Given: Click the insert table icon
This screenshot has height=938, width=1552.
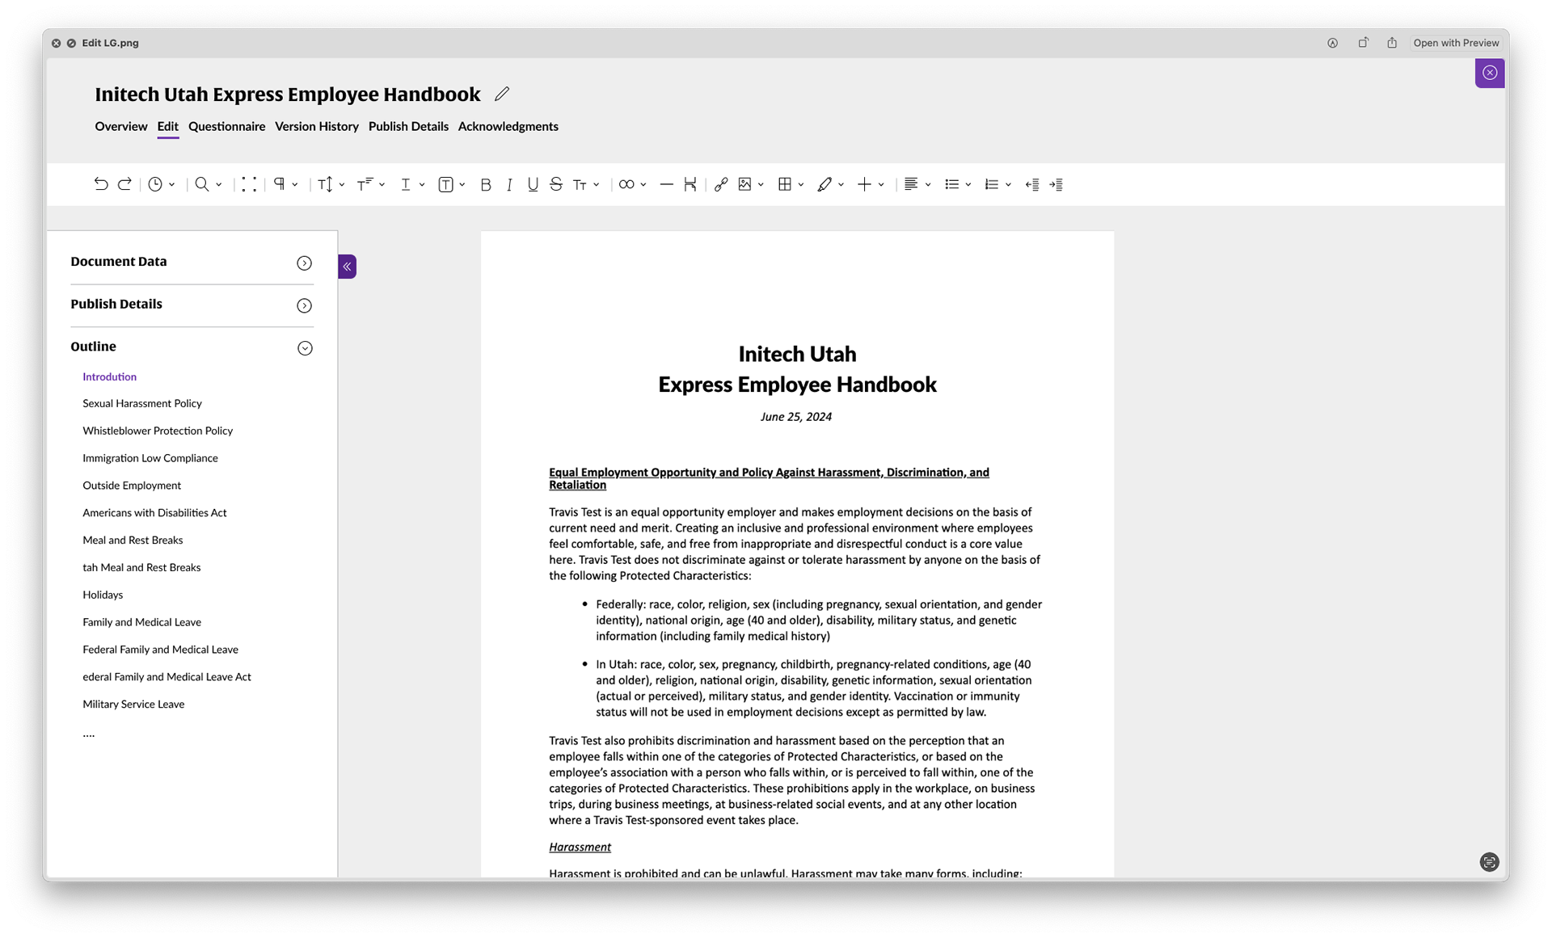Looking at the screenshot, I should (785, 184).
